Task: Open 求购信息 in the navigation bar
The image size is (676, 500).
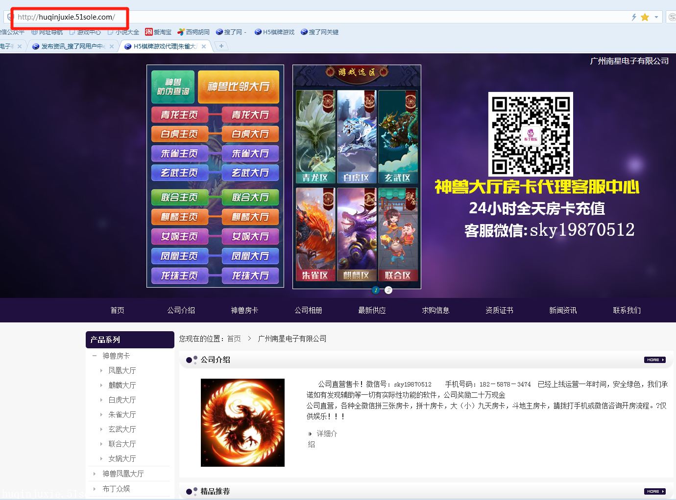Action: point(436,310)
